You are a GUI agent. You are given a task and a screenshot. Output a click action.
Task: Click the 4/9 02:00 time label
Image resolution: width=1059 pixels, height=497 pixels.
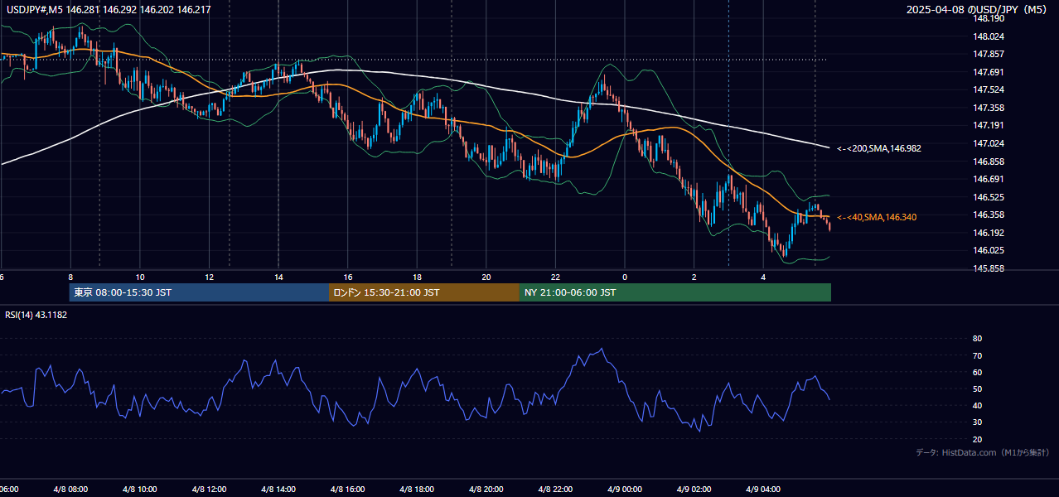pyautogui.click(x=694, y=489)
